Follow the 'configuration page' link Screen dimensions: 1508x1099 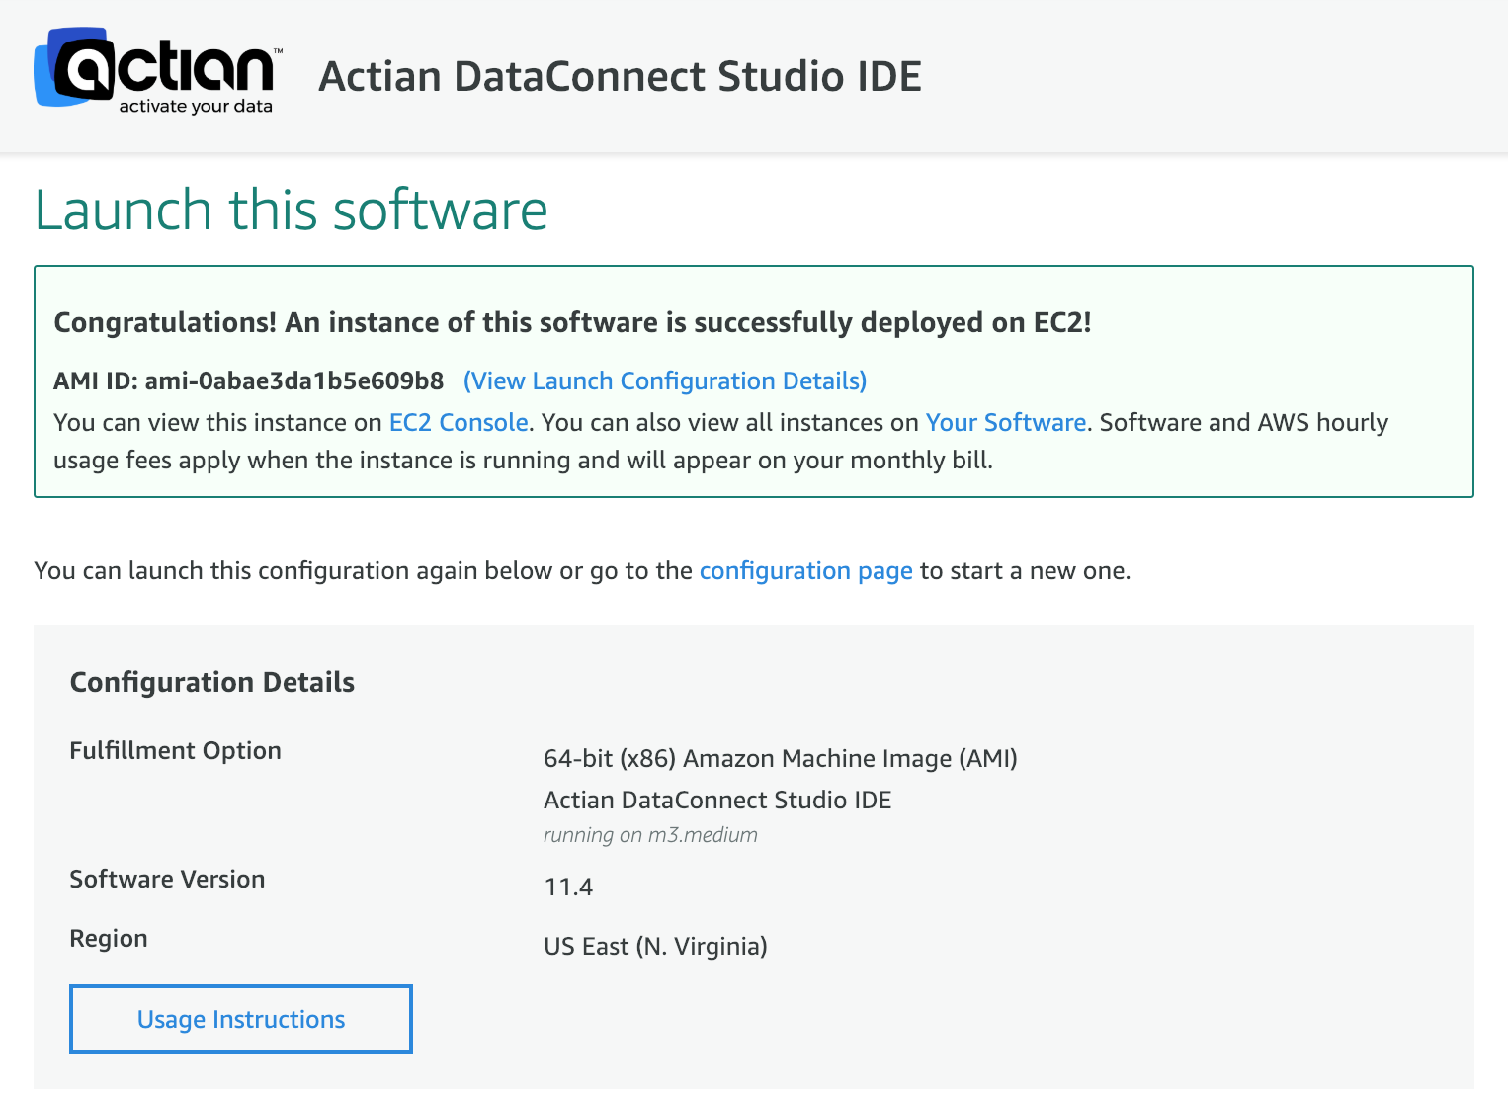click(805, 571)
